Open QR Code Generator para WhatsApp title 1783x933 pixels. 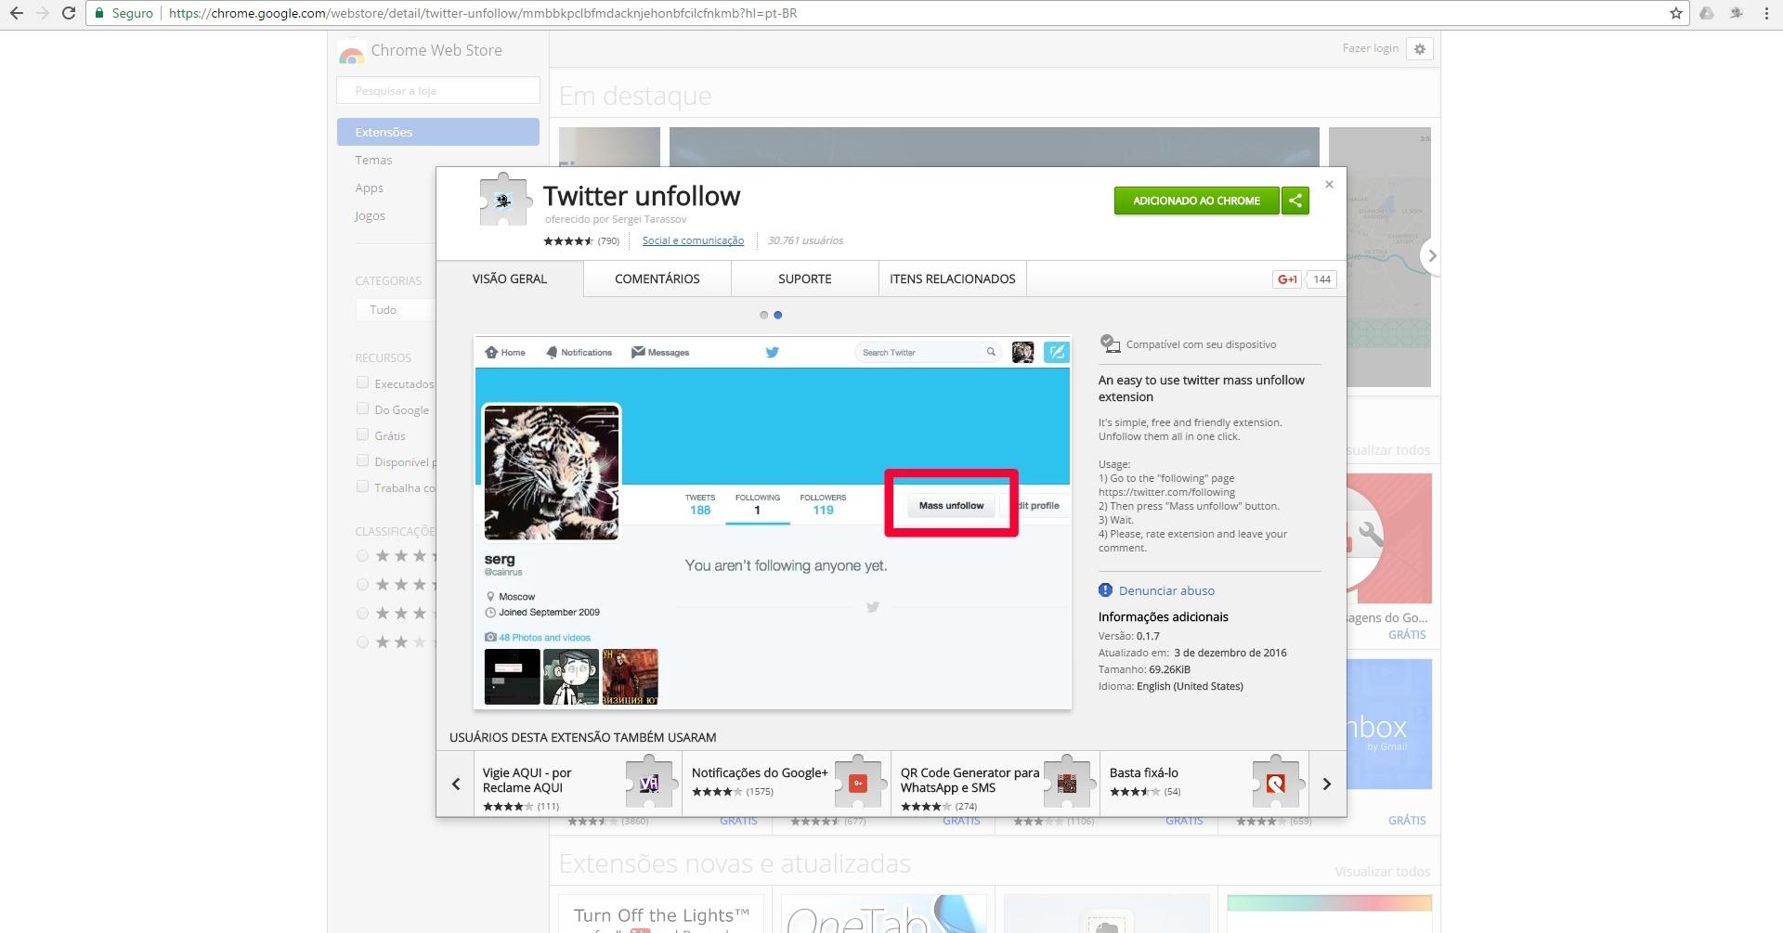click(x=970, y=780)
